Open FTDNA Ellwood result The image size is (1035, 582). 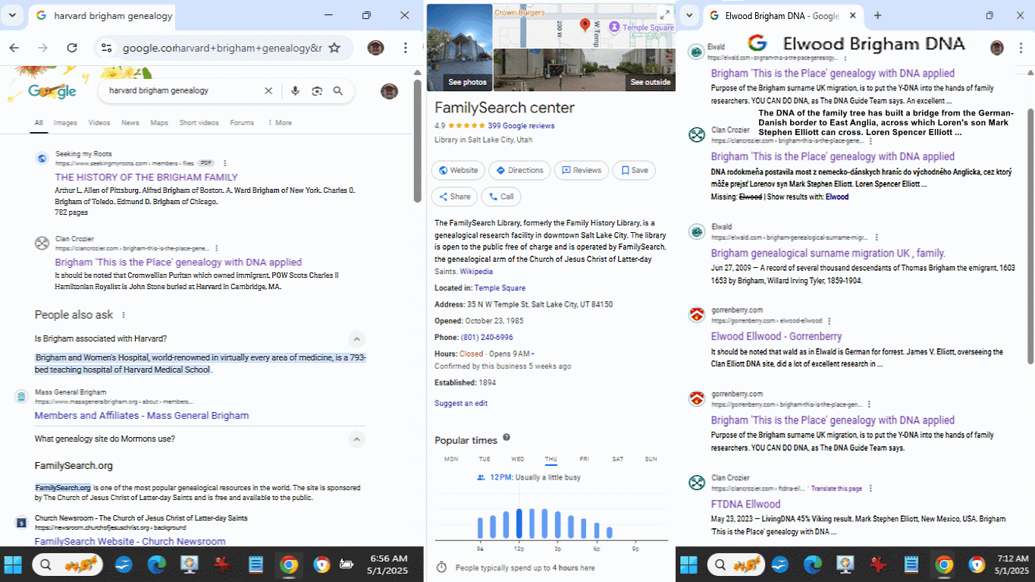coord(745,504)
